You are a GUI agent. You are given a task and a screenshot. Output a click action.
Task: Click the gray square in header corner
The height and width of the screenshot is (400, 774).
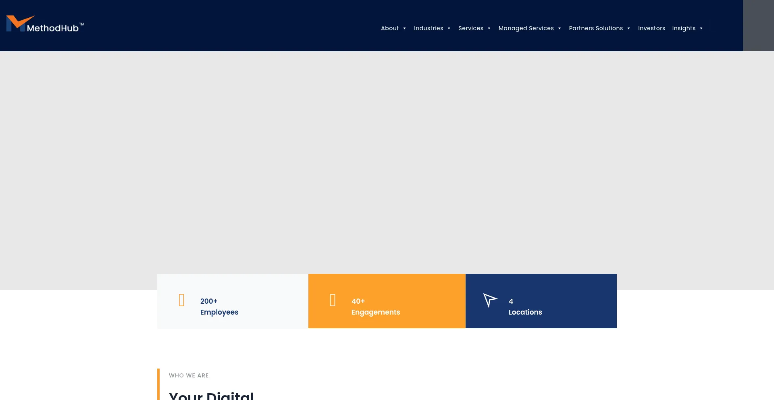tap(758, 25)
